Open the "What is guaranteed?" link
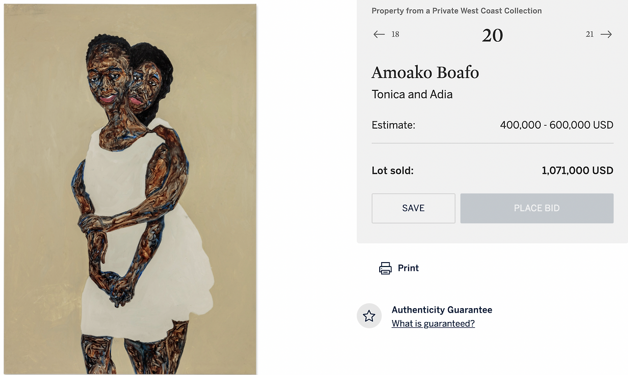Viewport: 628px width, 375px height. [433, 323]
